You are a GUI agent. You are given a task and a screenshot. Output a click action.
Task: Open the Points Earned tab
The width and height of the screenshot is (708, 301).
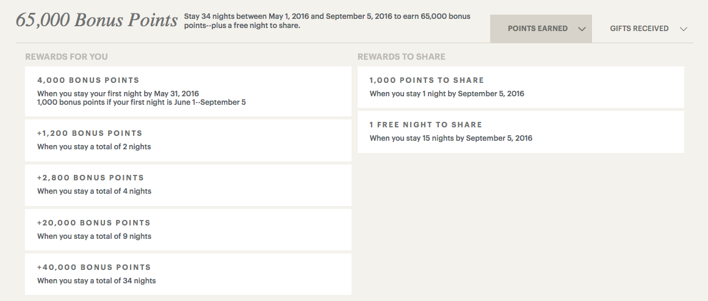tap(537, 29)
